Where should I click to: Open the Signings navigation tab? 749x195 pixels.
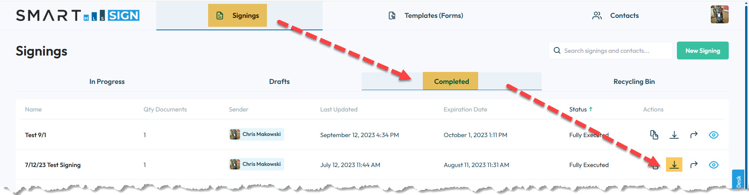238,16
